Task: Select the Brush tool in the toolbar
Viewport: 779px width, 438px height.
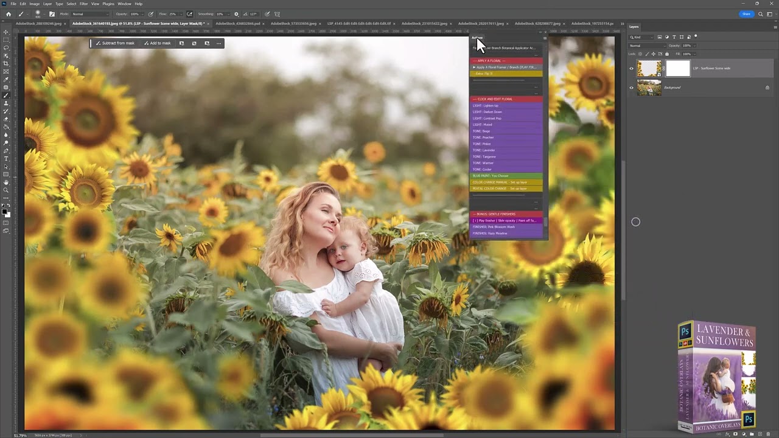Action: 7,96
